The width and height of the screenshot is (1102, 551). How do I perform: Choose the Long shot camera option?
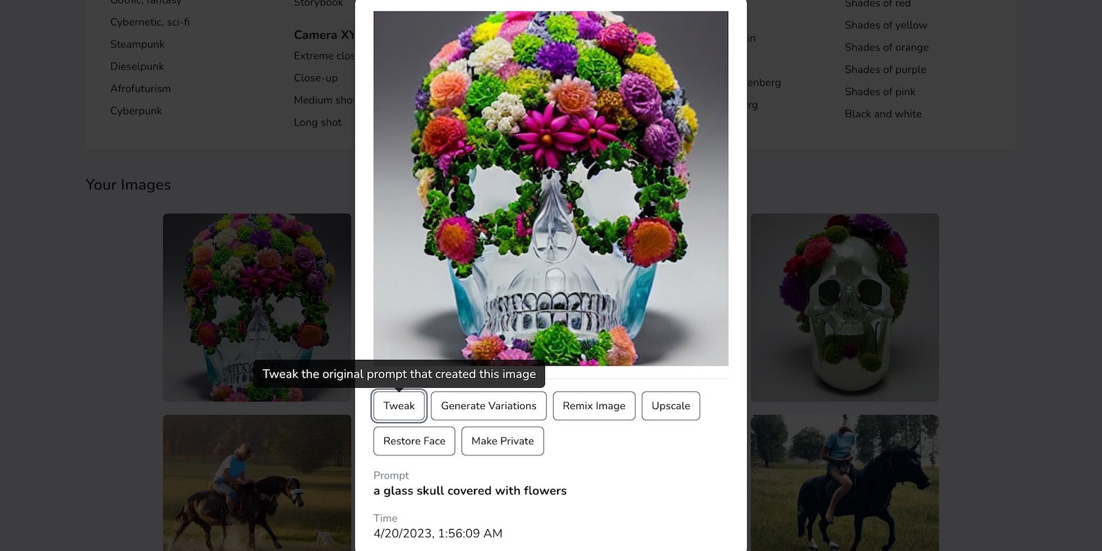[318, 123]
